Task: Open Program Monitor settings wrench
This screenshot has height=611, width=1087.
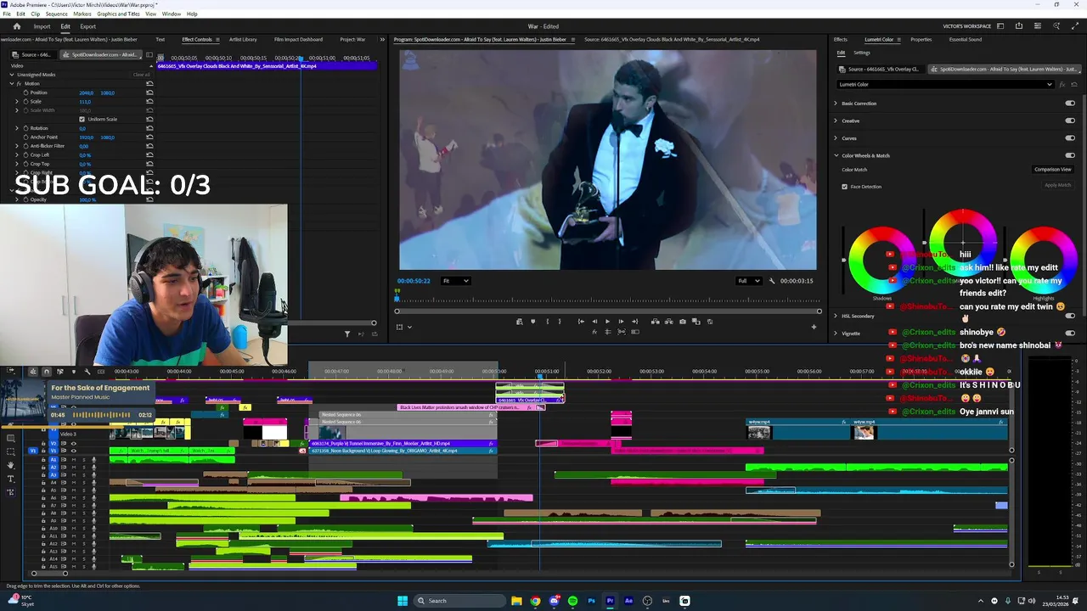Action: pos(772,281)
